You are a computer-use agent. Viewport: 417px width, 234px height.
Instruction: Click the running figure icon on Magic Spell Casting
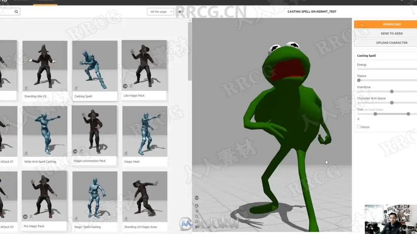tap(76, 219)
